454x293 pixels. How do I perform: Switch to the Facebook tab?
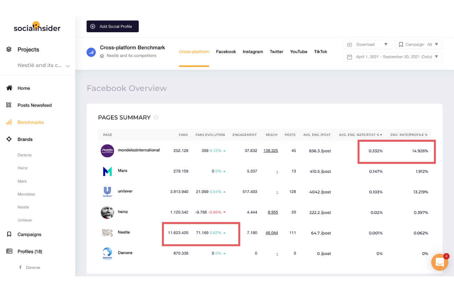click(226, 52)
